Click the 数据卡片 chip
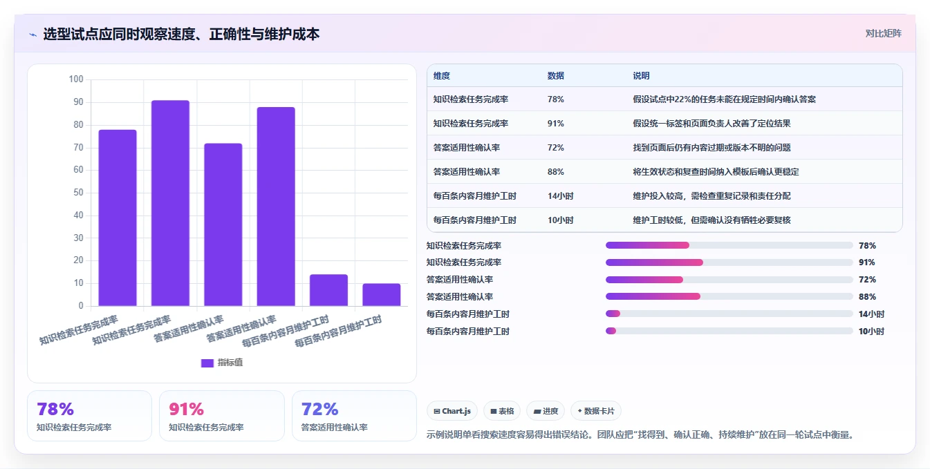Screen dimensions: 930x469 [x=595, y=411]
